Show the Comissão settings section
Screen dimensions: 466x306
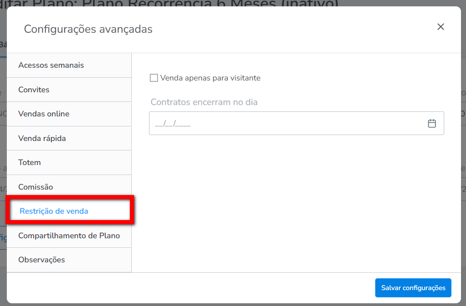click(35, 187)
